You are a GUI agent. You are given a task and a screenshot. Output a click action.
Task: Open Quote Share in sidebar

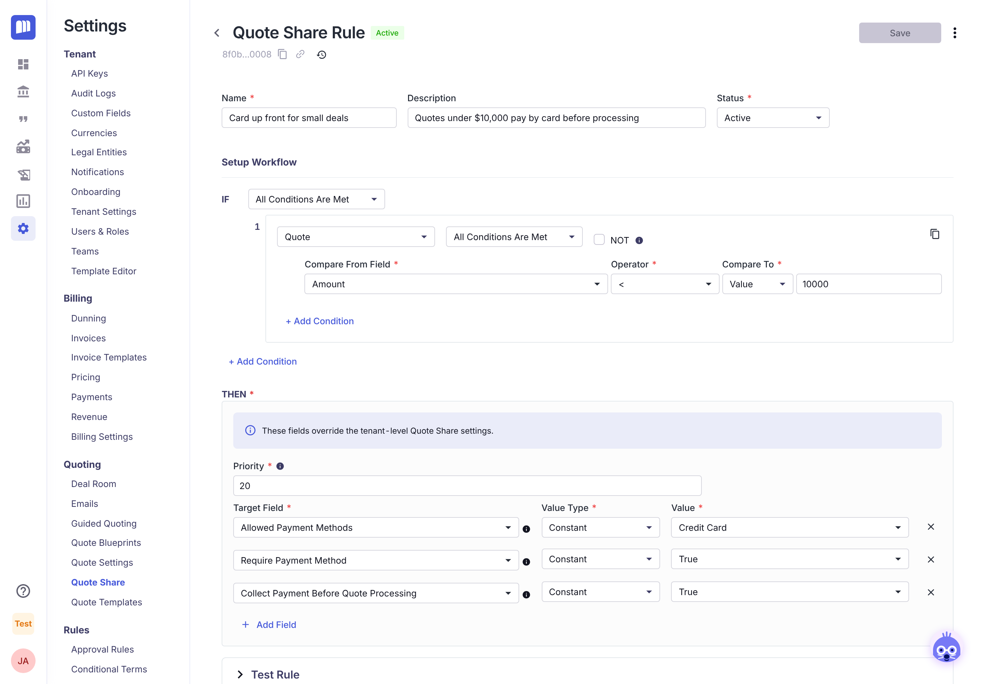[x=98, y=582]
